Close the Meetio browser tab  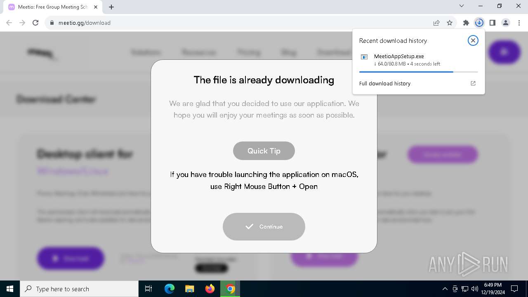96,7
